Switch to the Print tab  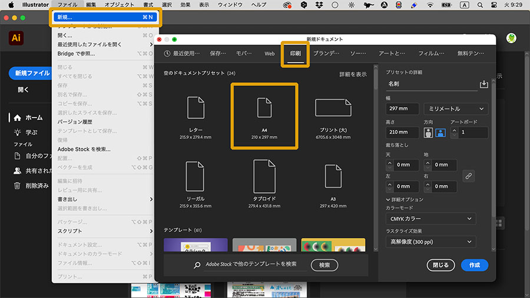(x=295, y=54)
